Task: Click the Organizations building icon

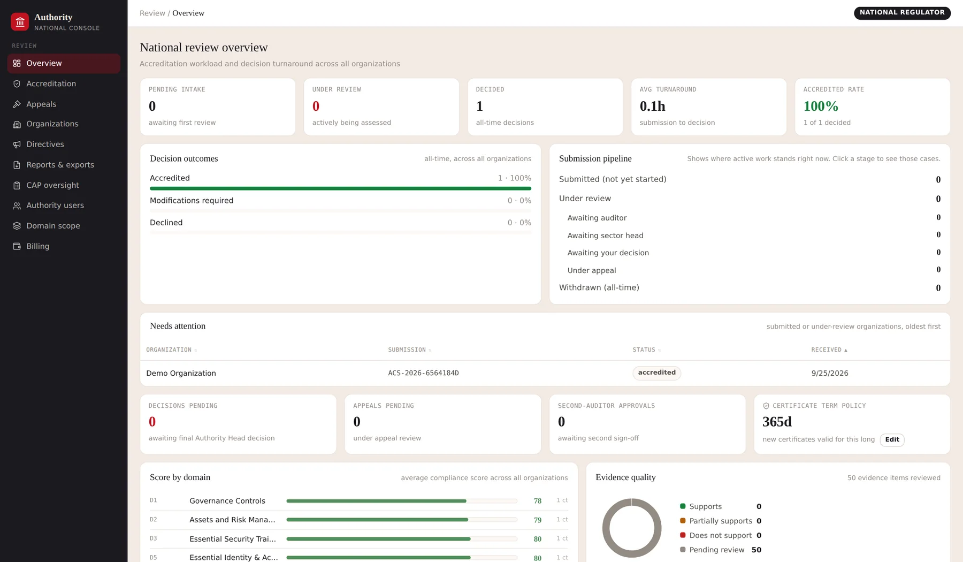Action: [x=17, y=124]
